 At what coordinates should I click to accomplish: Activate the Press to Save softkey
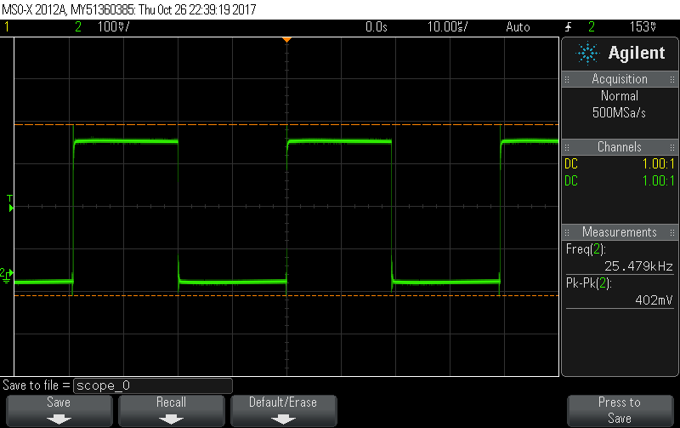[x=620, y=410]
